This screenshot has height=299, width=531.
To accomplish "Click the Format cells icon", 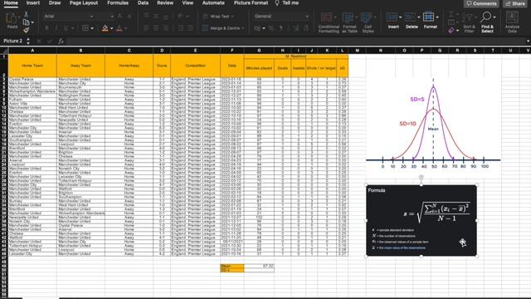I will tap(428, 17).
